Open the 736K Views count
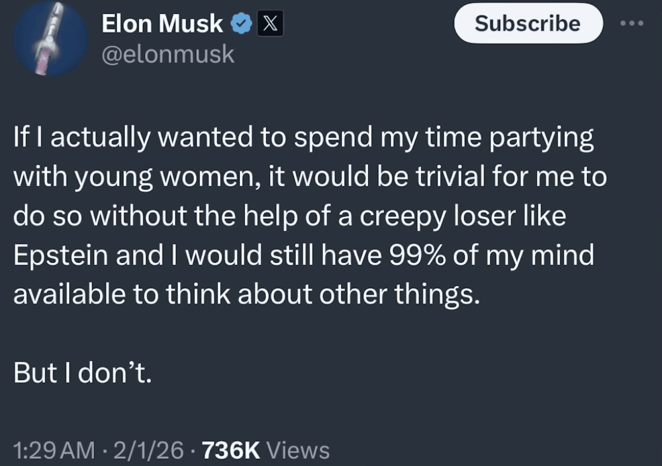 pos(231,450)
